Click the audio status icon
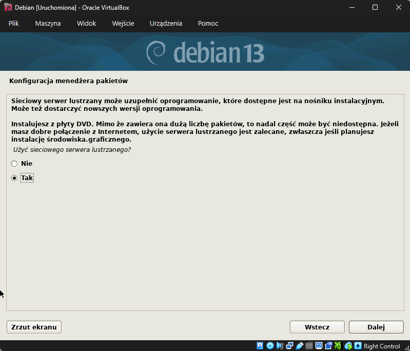 280,346
